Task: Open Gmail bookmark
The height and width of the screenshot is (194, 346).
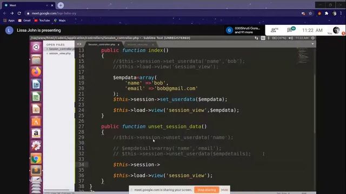Action: point(24,20)
